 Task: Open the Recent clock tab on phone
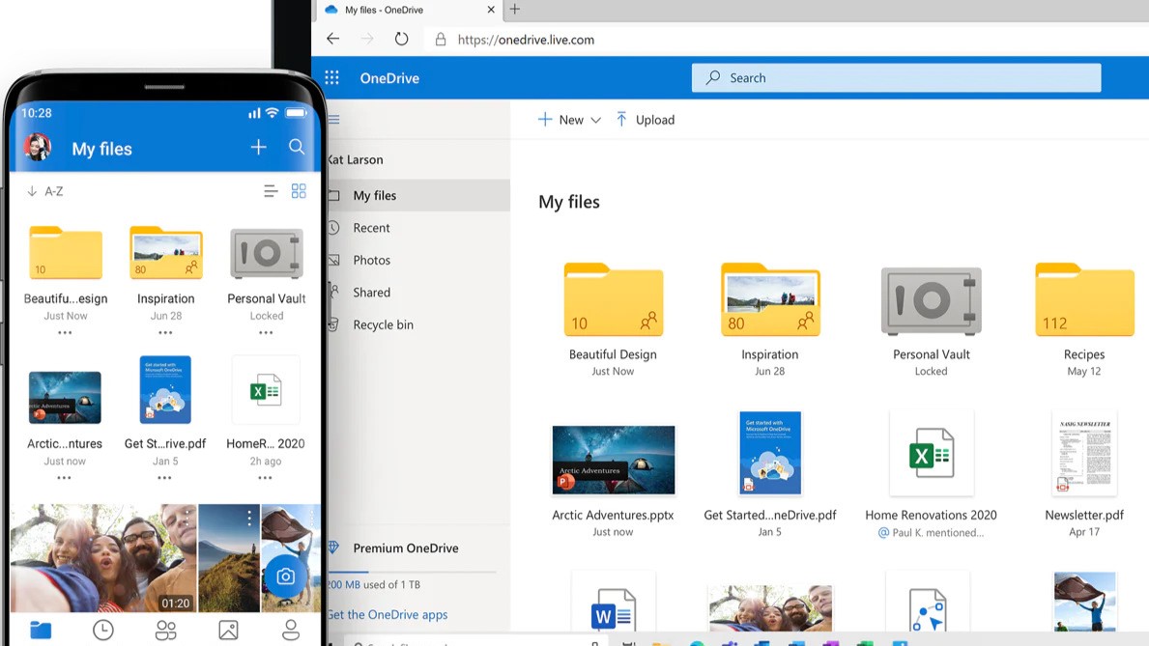point(102,631)
